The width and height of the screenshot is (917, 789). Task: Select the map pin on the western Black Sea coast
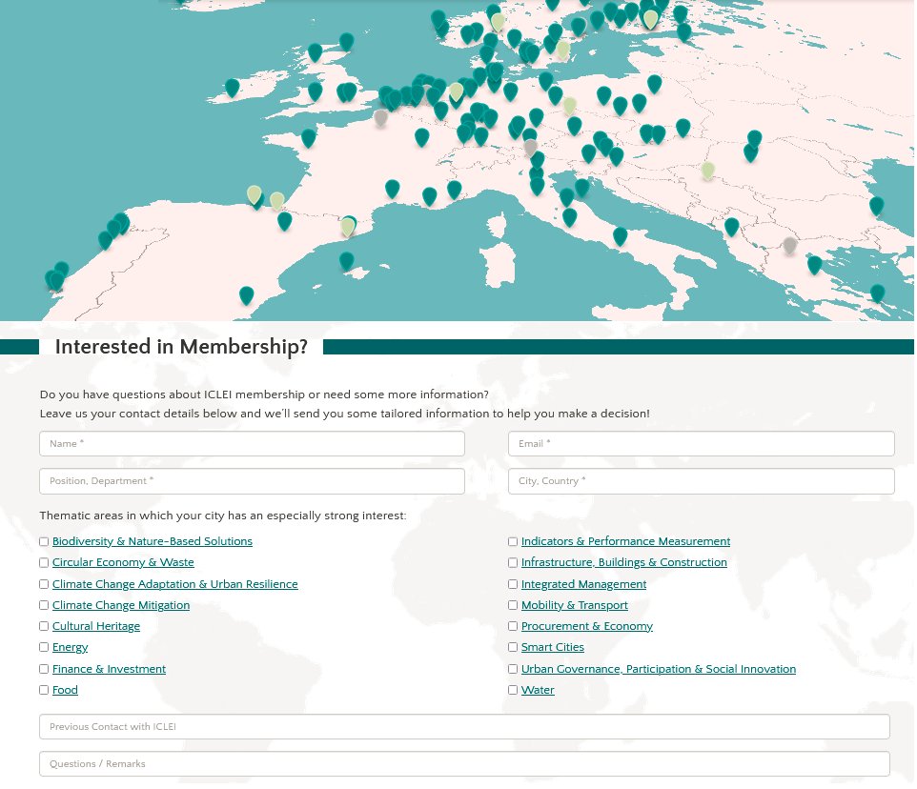coord(877,206)
